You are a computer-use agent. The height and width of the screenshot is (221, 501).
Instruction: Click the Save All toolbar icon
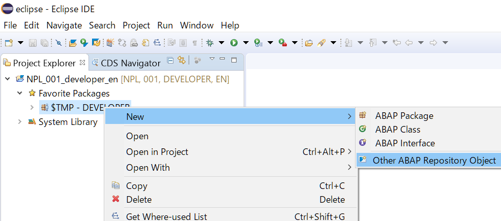tap(45, 43)
